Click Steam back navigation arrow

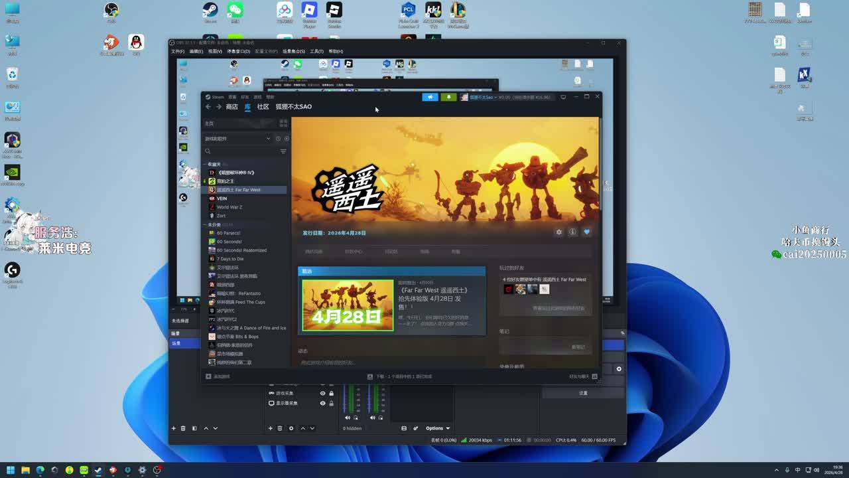pyautogui.click(x=208, y=107)
